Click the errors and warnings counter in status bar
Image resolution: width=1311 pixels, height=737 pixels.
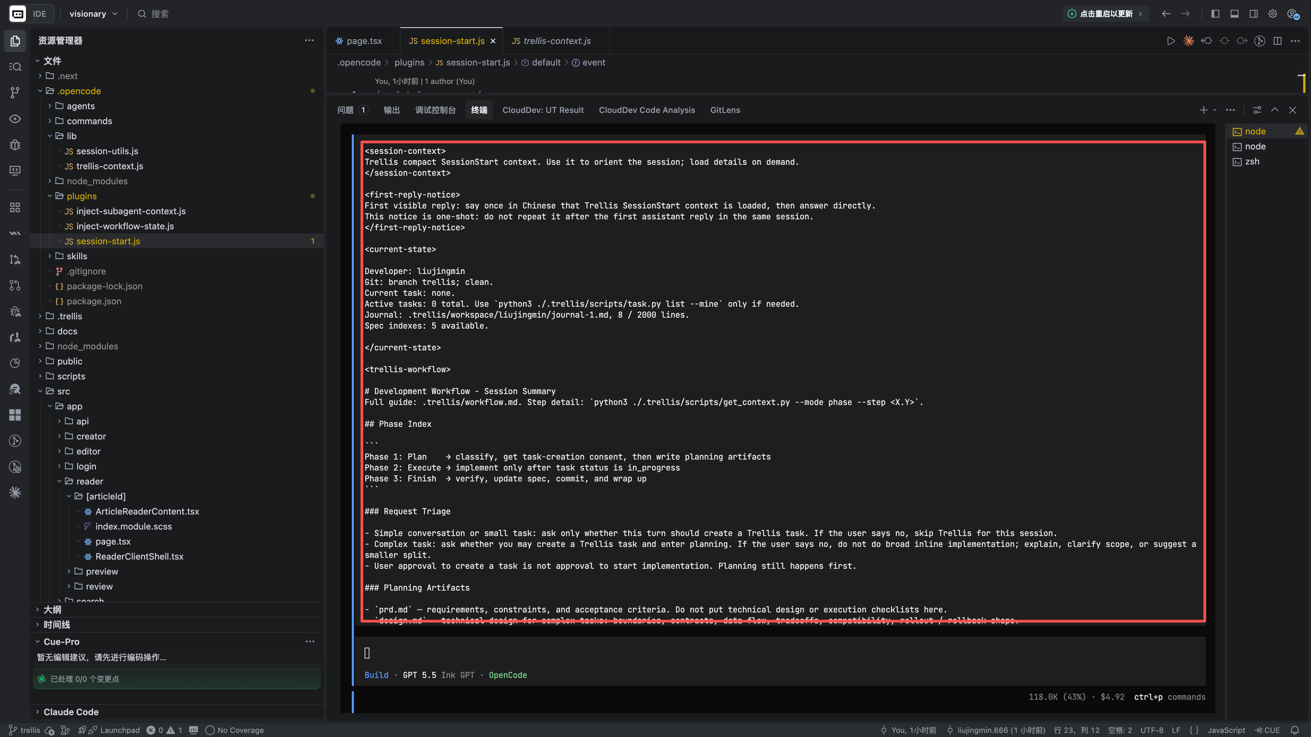click(x=164, y=730)
